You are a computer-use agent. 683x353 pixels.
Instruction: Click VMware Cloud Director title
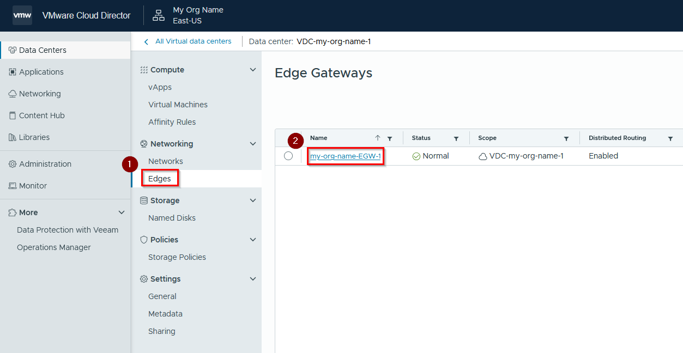point(86,15)
